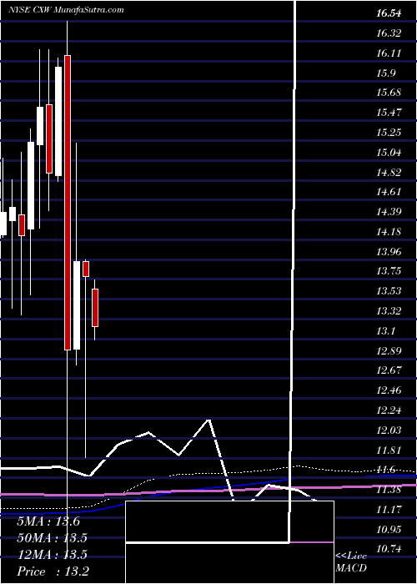417x584 pixels.
Task: Click the 16.11 price axis label
Action: tap(389, 53)
